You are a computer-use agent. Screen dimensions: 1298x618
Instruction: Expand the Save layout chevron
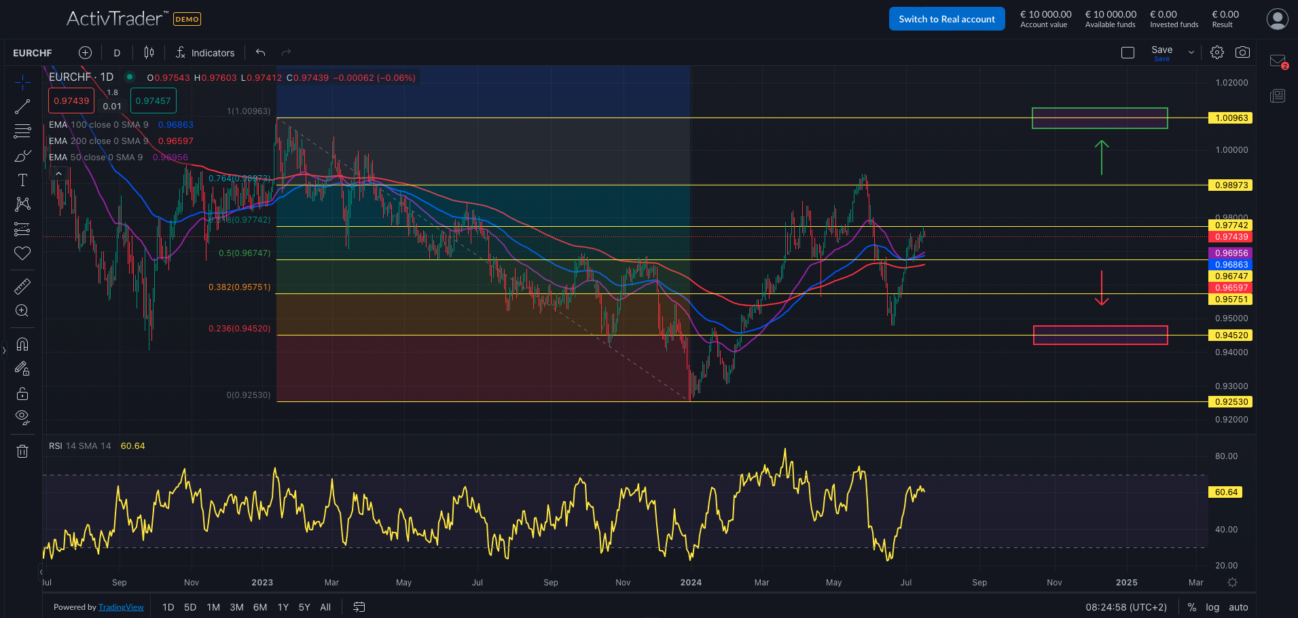pyautogui.click(x=1190, y=52)
